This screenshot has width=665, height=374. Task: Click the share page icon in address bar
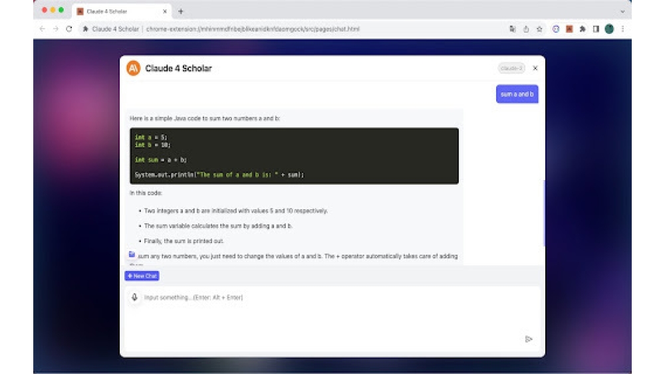[526, 29]
